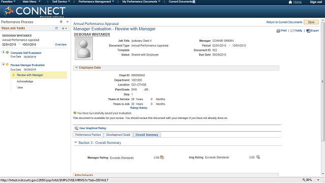The width and height of the screenshot is (325, 183).
Task: Click green completed status icon for Self Evaluation
Action: 8,52
